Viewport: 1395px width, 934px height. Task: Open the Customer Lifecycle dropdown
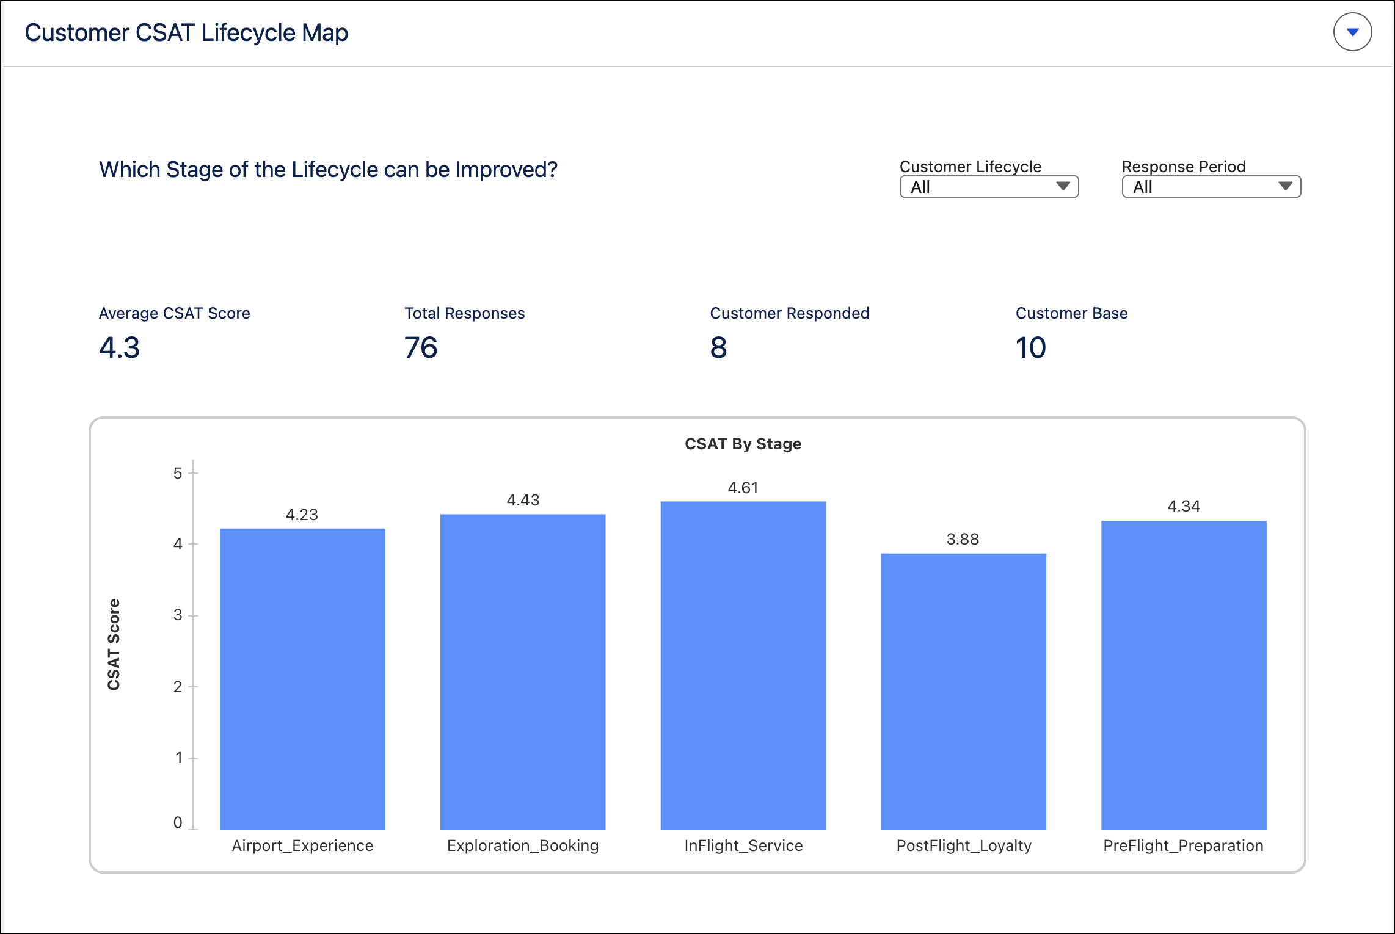(989, 187)
